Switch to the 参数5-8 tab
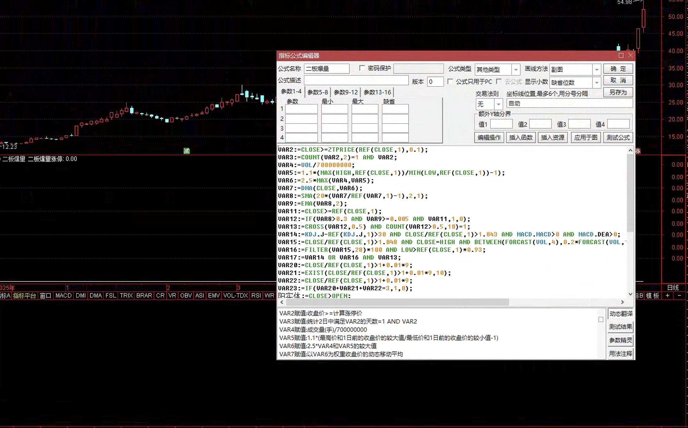 click(x=318, y=92)
